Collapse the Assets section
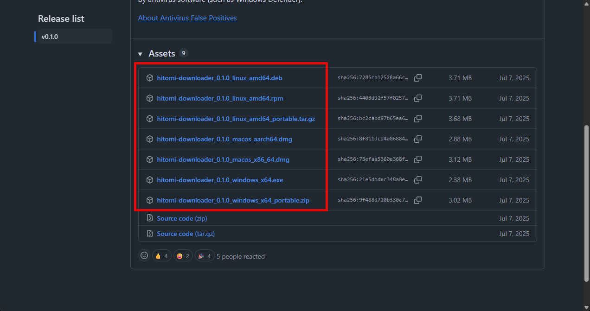590x311 pixels. pyautogui.click(x=140, y=54)
